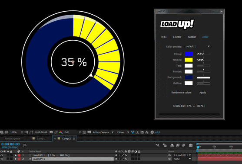Image resolution: width=242 pixels, height=164 pixels.
Task: Enable frame blending icon in timeline
Action: 178,145
